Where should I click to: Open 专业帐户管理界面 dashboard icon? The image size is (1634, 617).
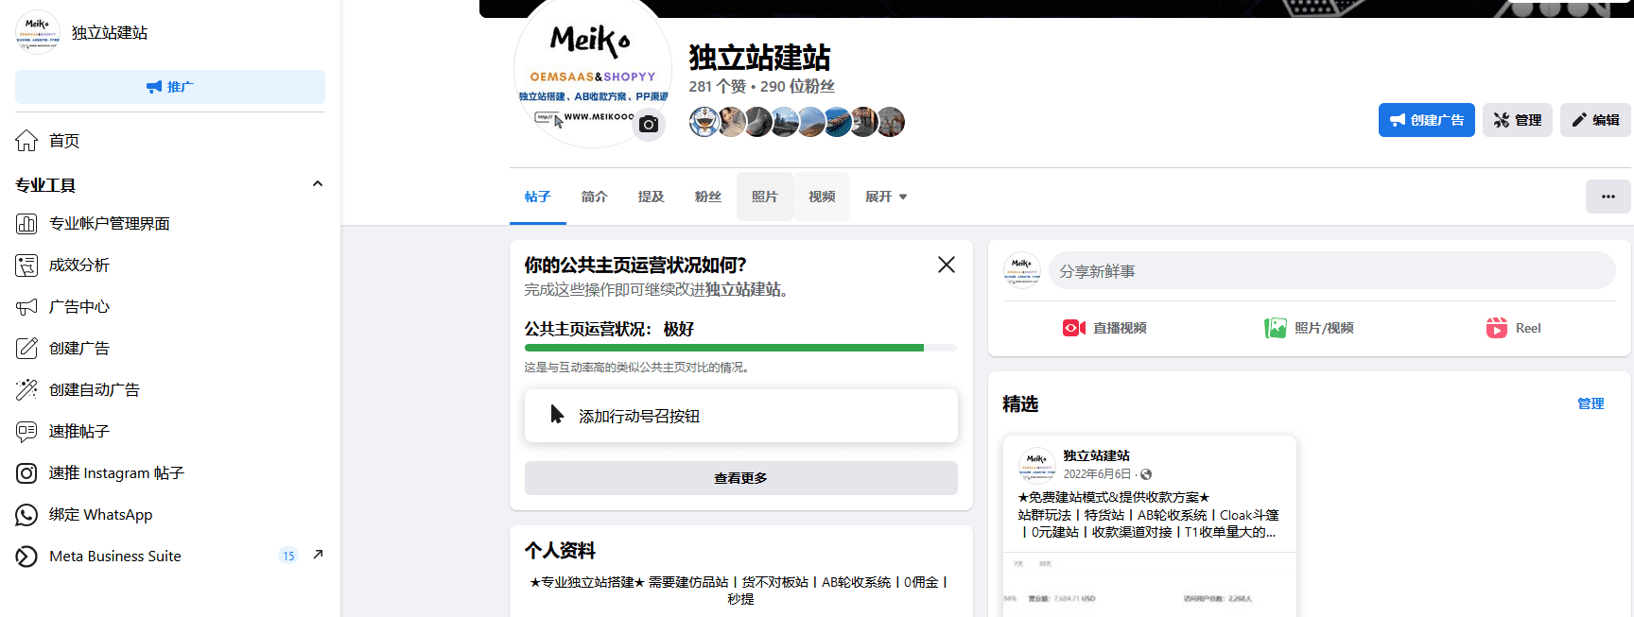(x=26, y=224)
